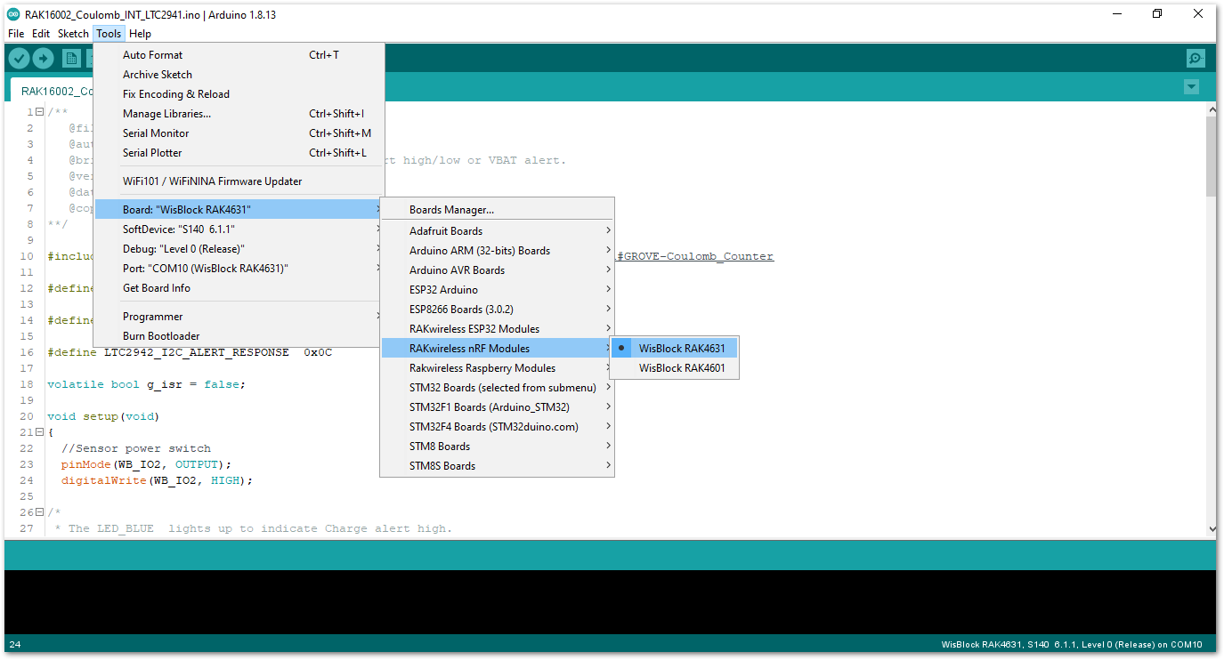Viewport: 1224px width, 660px height.
Task: Collapse the comment fold at line 26
Action: click(x=40, y=512)
